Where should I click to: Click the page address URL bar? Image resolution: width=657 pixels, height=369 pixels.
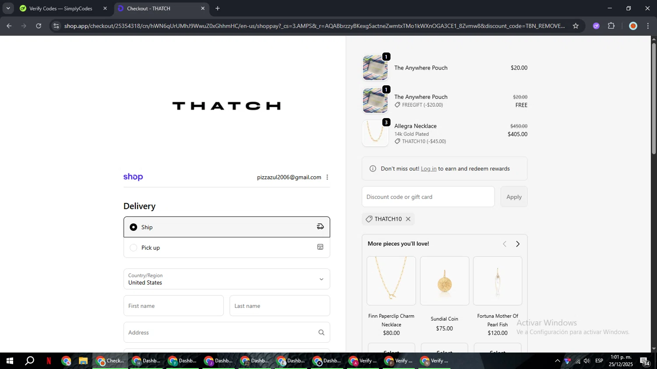tap(314, 26)
